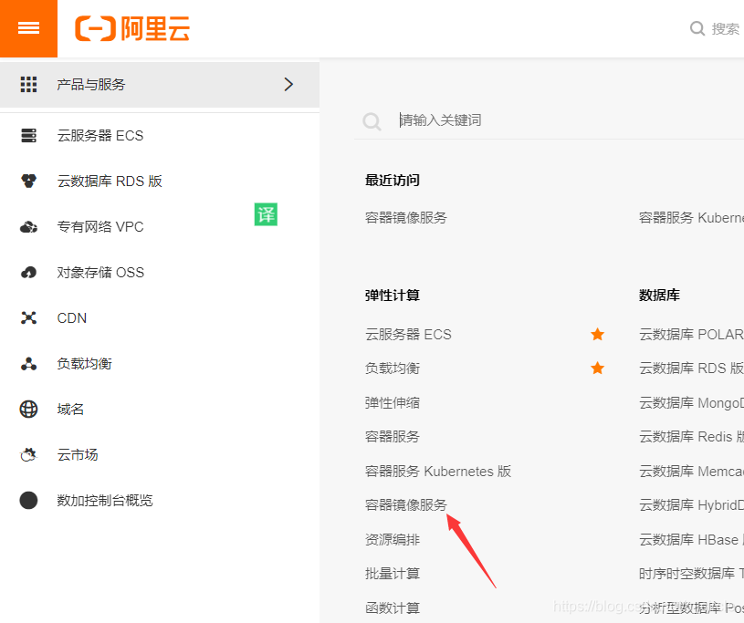Select 容器镜像服务 under 弹性计算
Image resolution: width=744 pixels, height=623 pixels.
pyautogui.click(x=406, y=504)
